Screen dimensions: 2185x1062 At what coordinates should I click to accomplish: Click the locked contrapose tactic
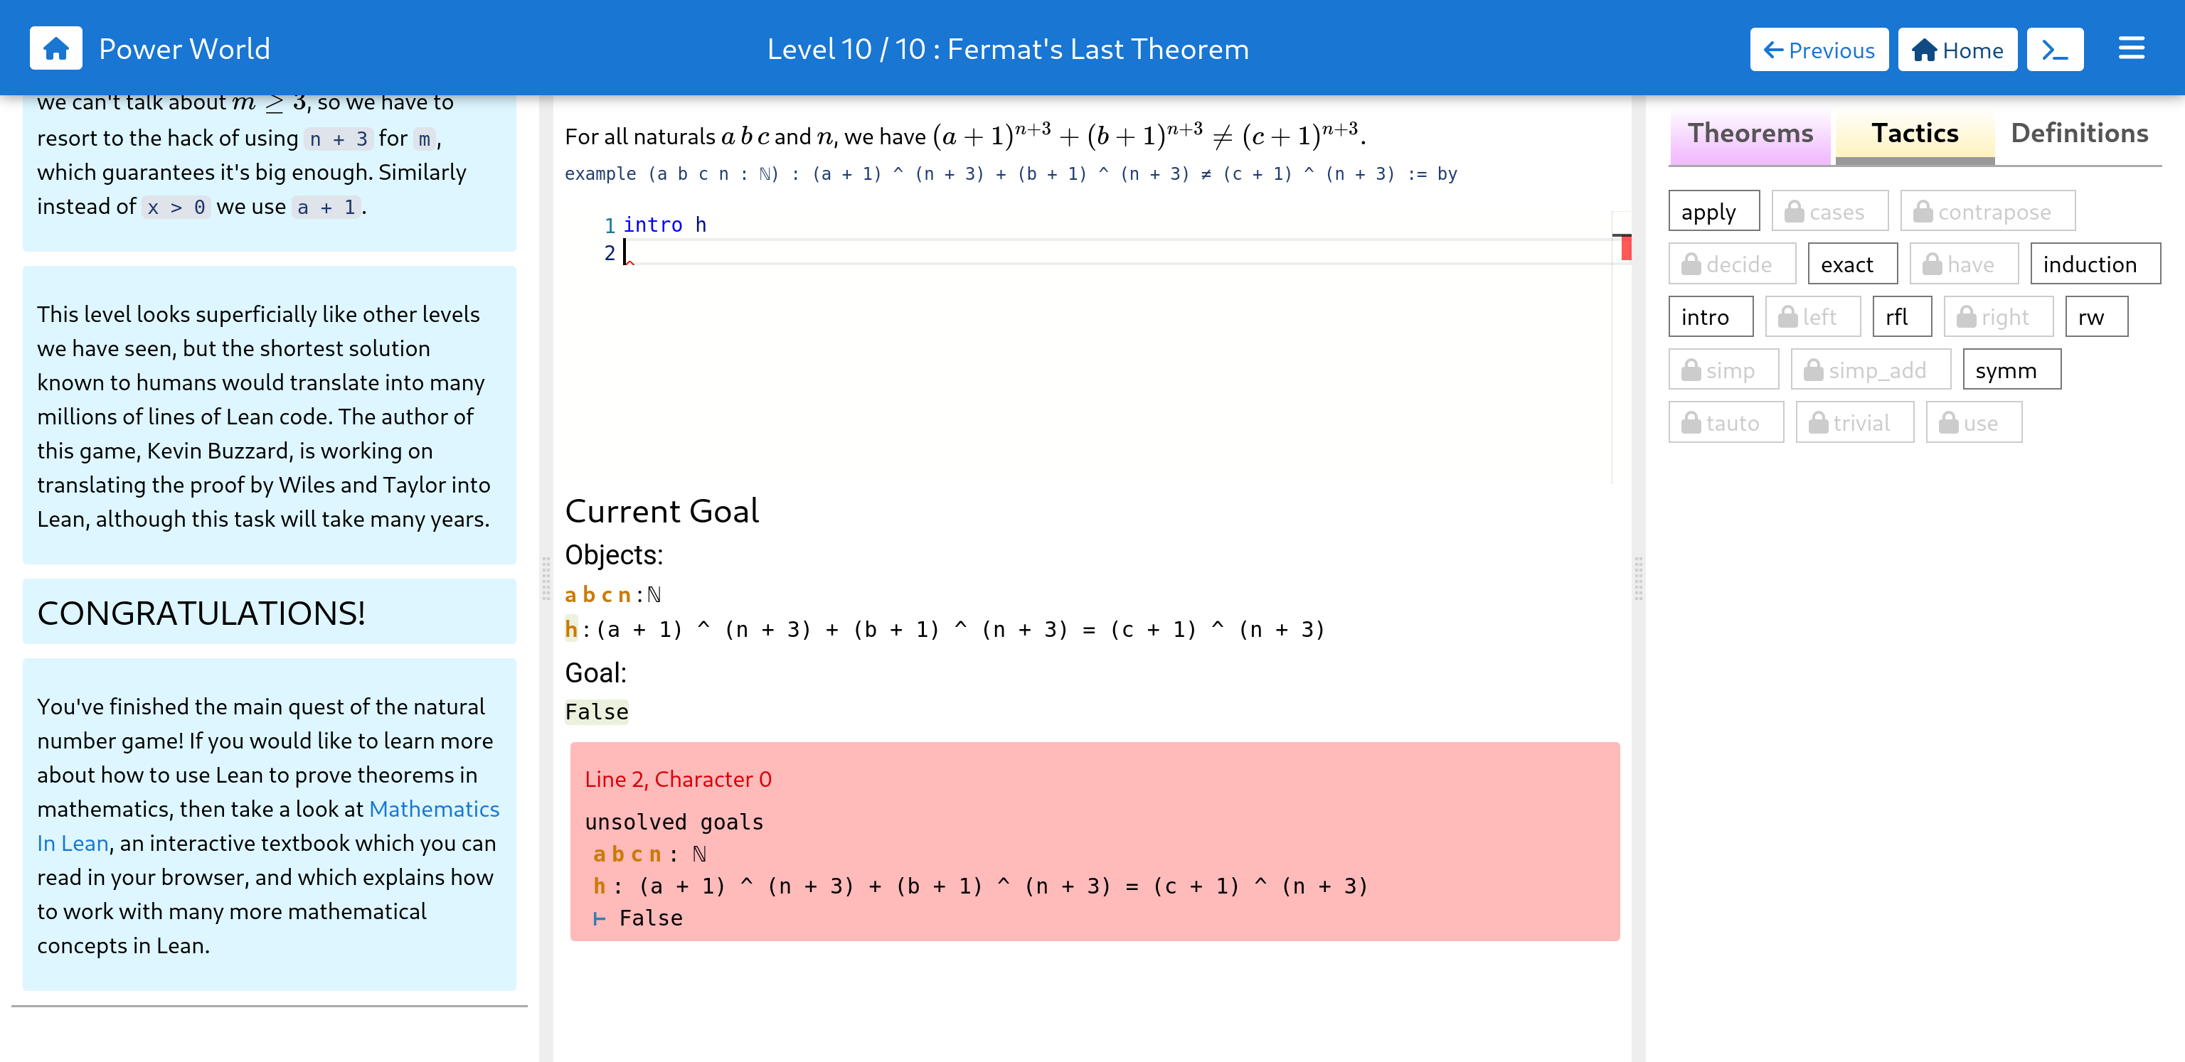1987,212
